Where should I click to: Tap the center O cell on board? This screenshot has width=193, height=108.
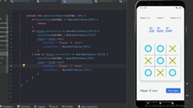click(x=160, y=61)
